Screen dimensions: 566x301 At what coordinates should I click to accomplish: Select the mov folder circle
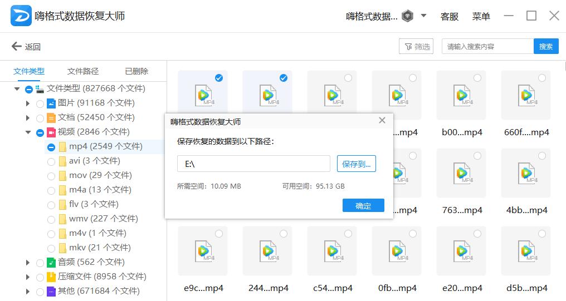(51, 176)
